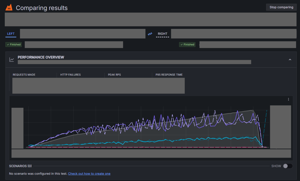Click the left Finished status badge
The image size is (300, 181).
pos(13,44)
